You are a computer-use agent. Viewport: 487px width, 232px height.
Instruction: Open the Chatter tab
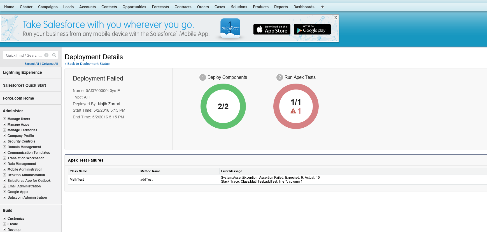click(26, 7)
